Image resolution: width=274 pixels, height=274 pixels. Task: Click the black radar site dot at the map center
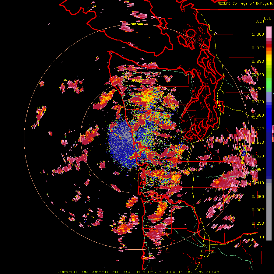tap(136, 138)
